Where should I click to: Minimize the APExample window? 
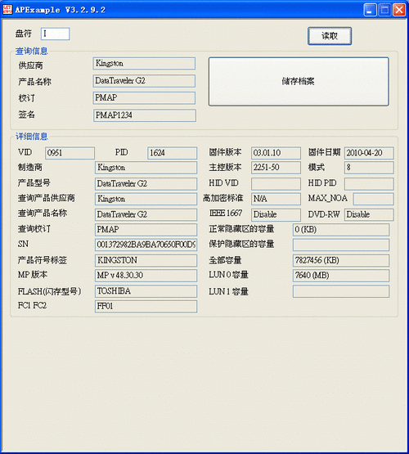[370, 10]
